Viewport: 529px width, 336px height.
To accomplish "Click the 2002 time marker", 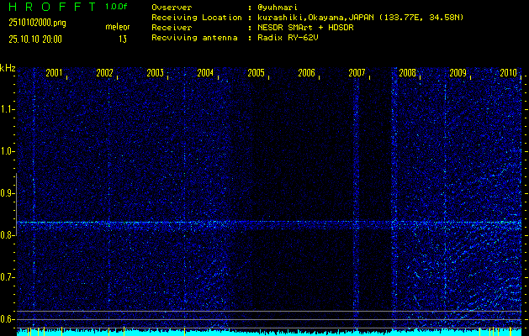I will 104,73.
